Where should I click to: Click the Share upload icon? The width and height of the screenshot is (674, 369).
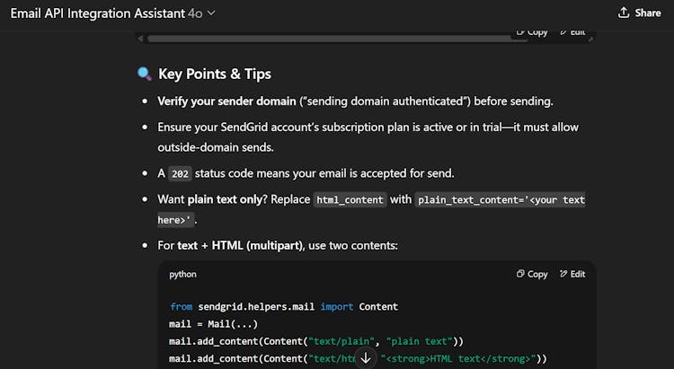point(624,13)
